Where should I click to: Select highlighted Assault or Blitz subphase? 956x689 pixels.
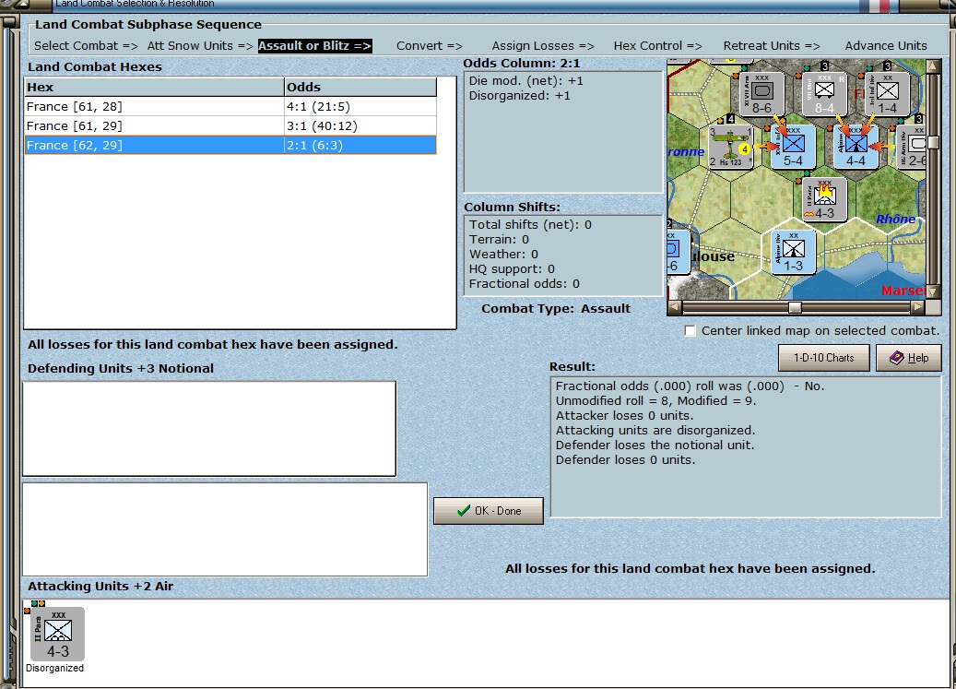point(314,46)
